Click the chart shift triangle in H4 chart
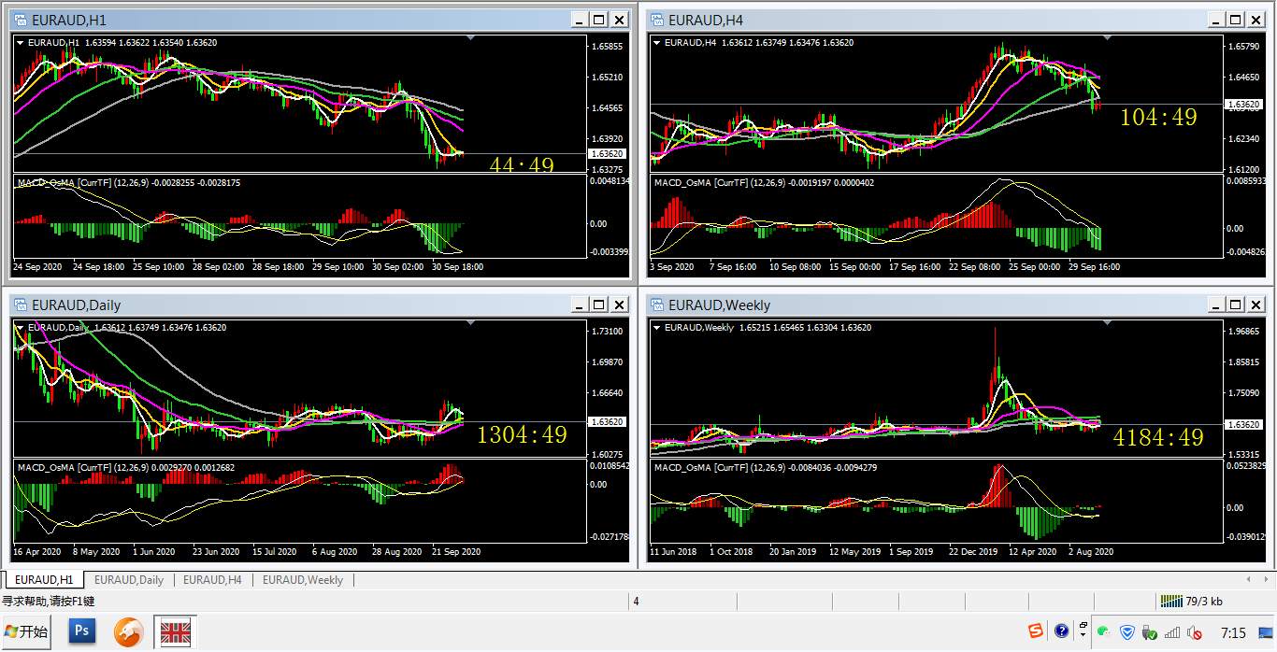 click(x=1107, y=37)
